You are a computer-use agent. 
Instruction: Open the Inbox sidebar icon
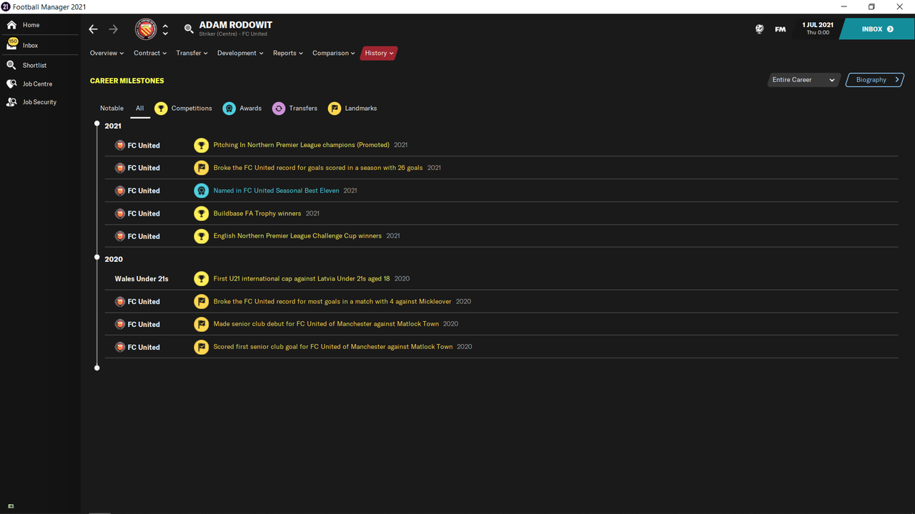click(x=11, y=44)
